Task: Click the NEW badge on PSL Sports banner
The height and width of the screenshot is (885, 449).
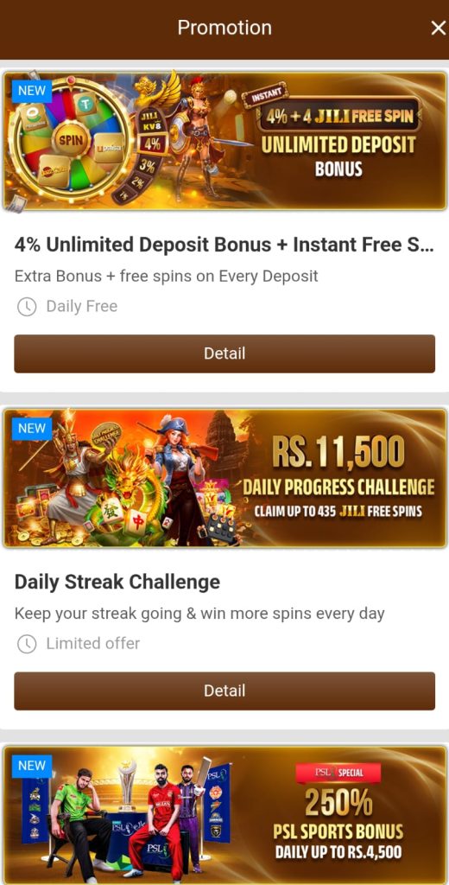Action: click(32, 766)
